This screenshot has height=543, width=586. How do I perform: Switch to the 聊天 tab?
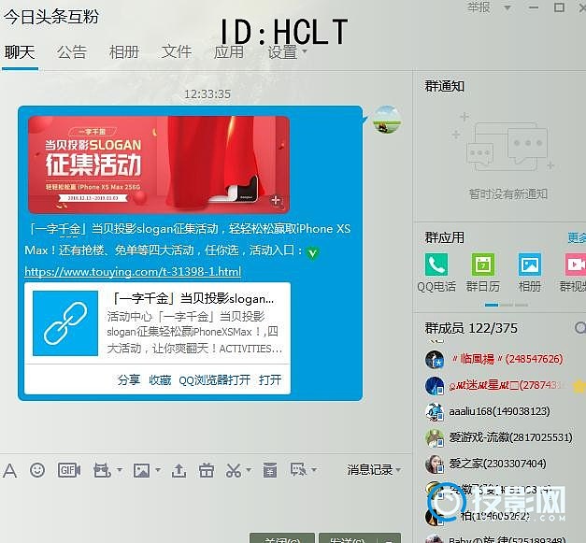[x=20, y=52]
